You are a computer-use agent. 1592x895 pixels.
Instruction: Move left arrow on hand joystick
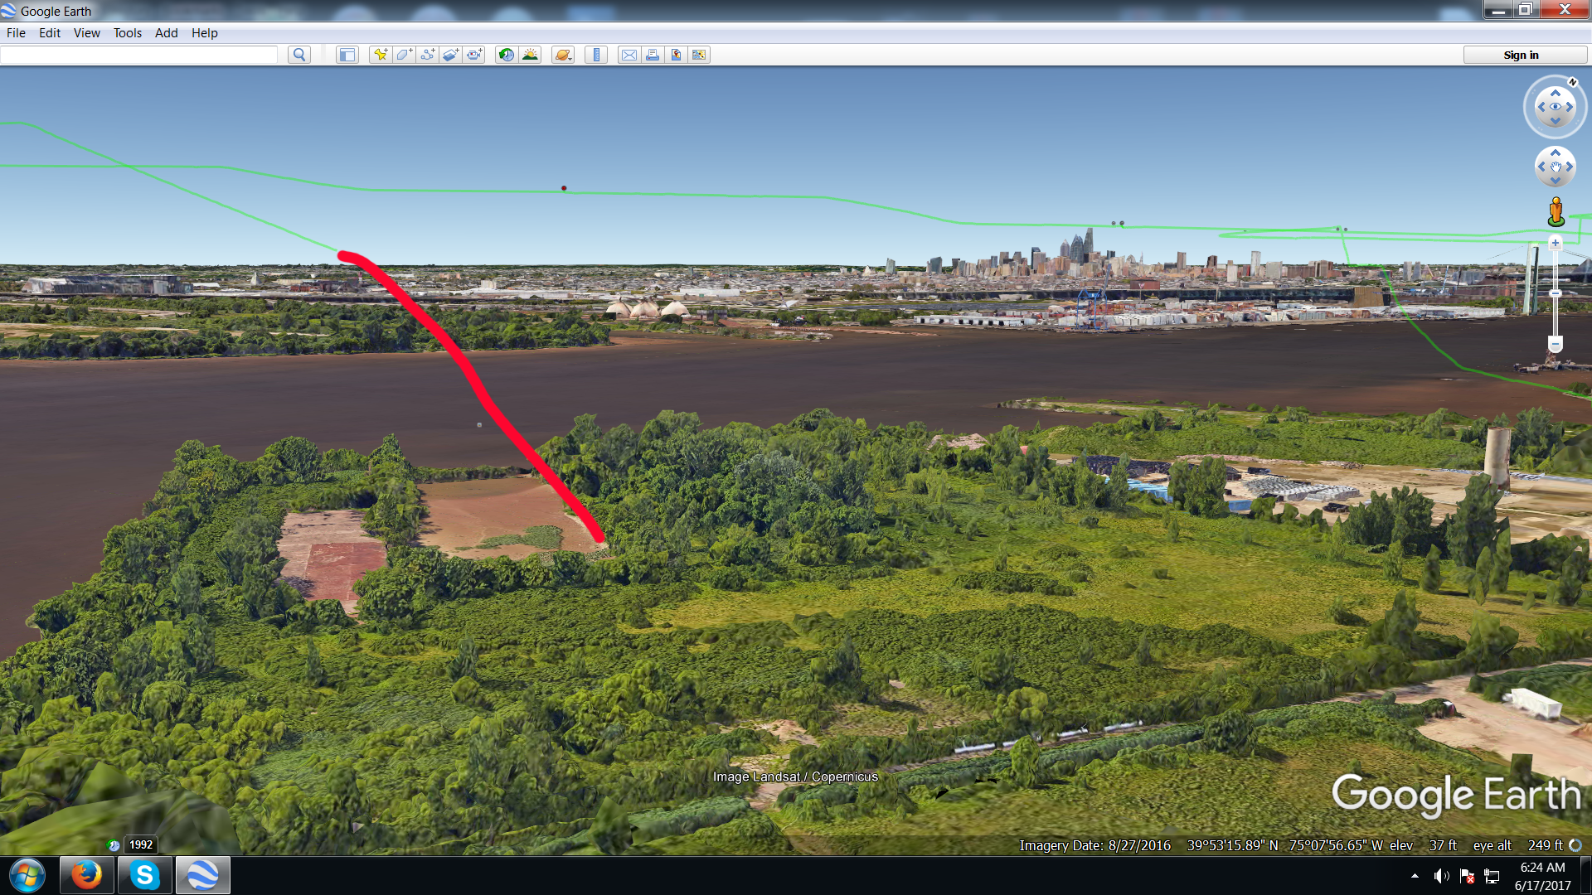[x=1541, y=167]
